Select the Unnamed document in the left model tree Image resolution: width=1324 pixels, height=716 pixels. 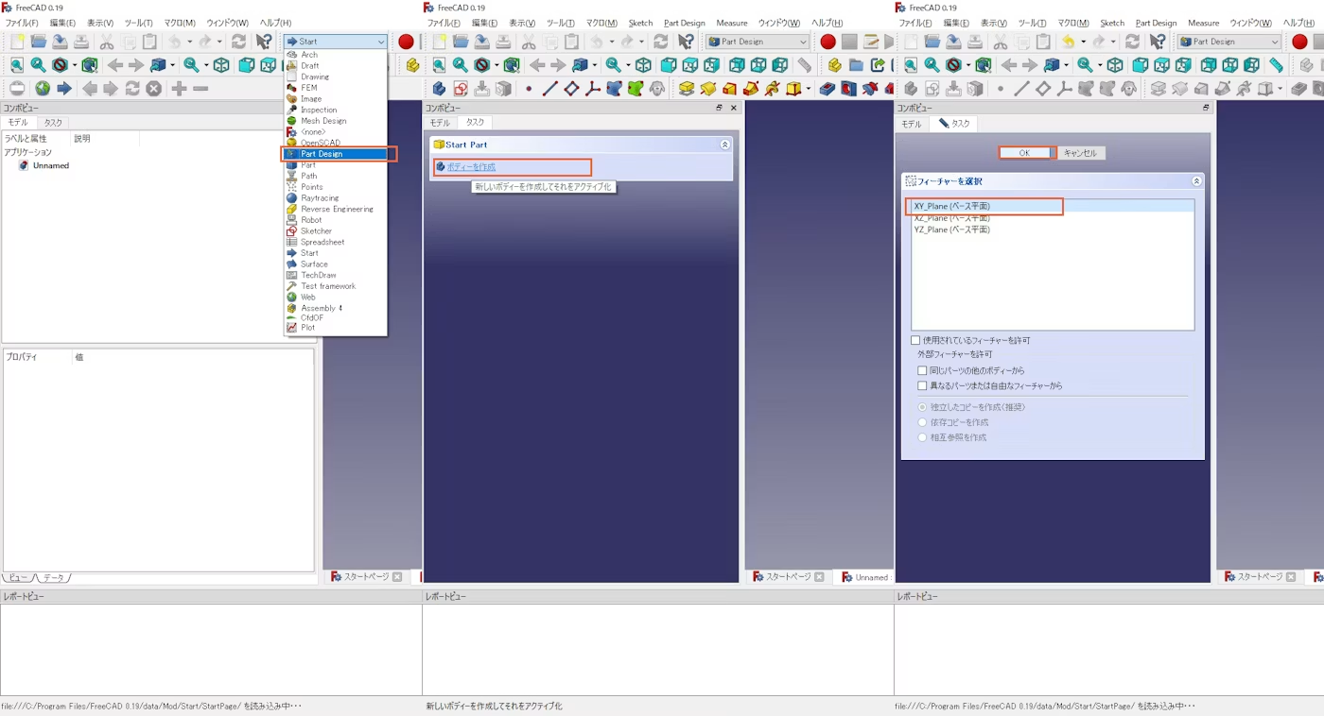[x=51, y=165]
